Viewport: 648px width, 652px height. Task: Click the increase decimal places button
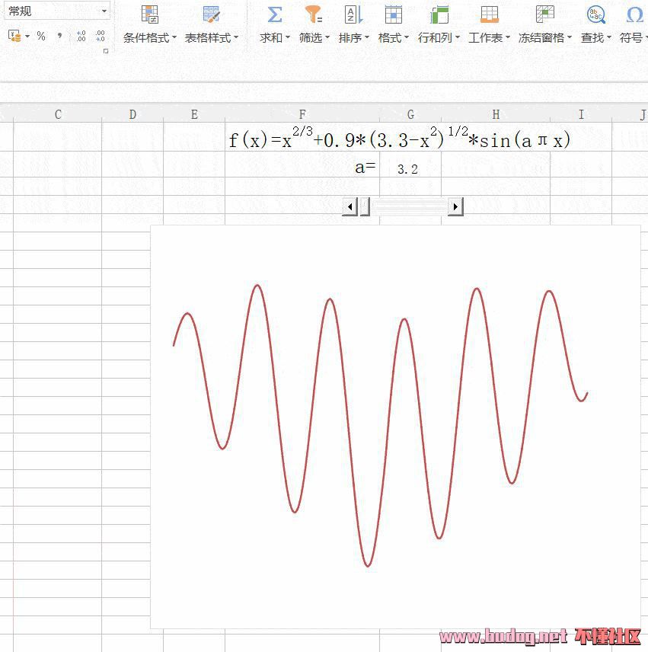(x=81, y=36)
